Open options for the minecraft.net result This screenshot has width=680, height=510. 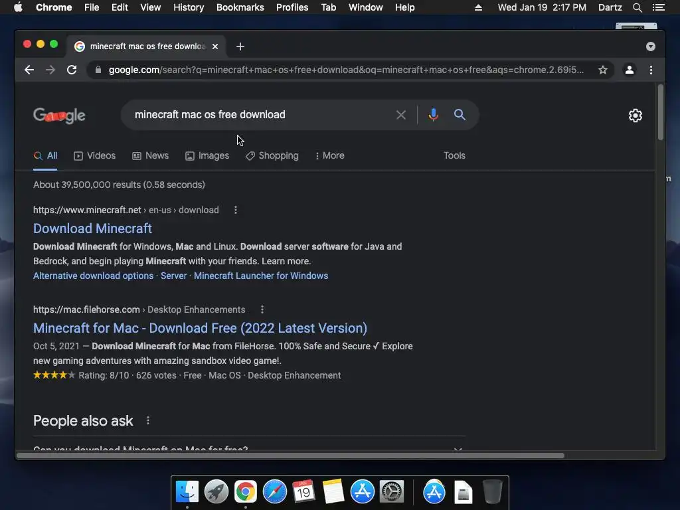pyautogui.click(x=236, y=210)
